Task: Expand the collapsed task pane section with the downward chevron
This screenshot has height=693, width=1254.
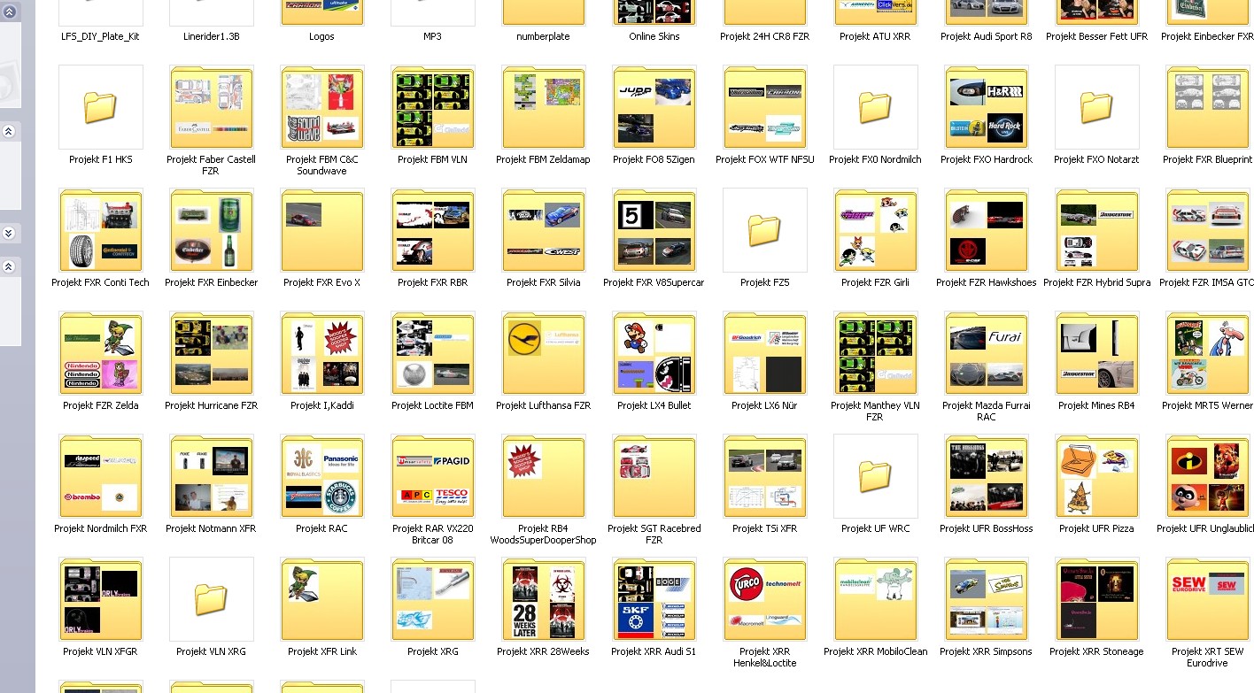Action: point(9,234)
